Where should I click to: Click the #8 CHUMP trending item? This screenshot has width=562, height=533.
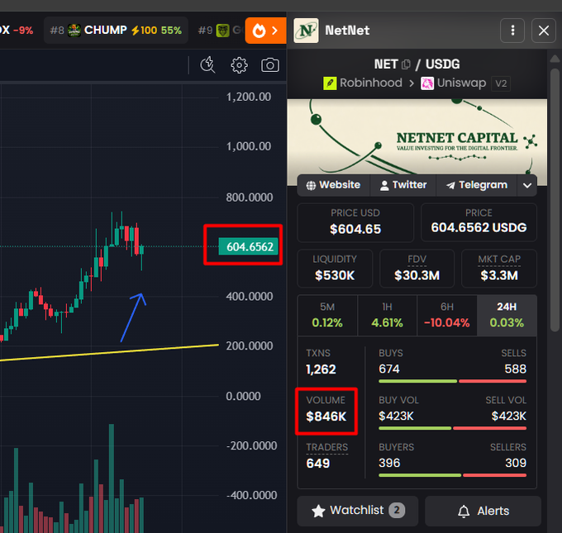[x=116, y=30]
